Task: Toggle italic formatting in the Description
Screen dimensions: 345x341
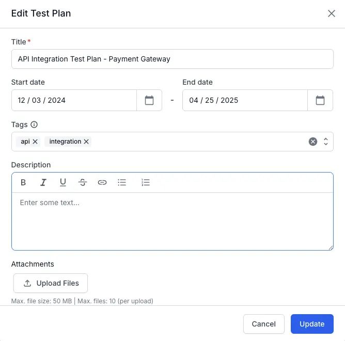Action: click(43, 182)
